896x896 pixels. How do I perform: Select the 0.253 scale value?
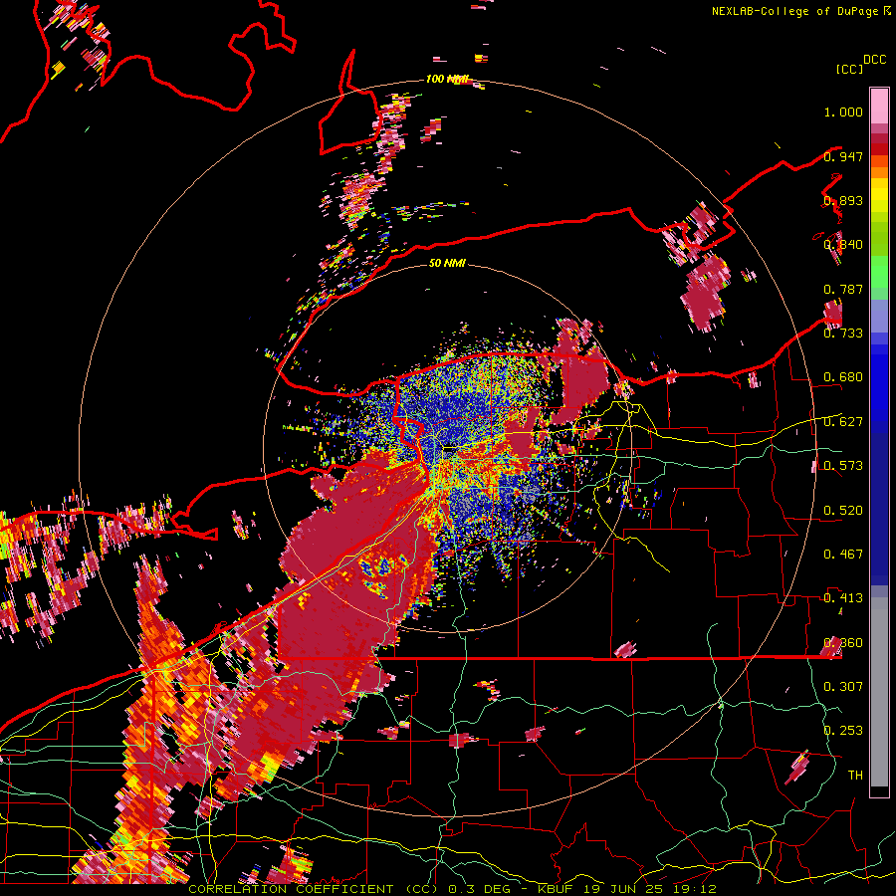coord(843,731)
